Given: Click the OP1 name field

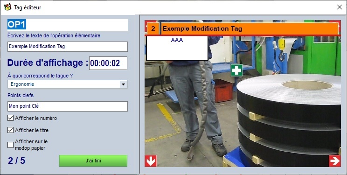Looking at the screenshot, I should 68,25.
